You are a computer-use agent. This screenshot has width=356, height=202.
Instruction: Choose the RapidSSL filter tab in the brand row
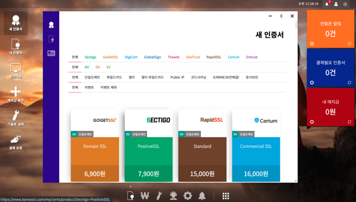point(214,57)
